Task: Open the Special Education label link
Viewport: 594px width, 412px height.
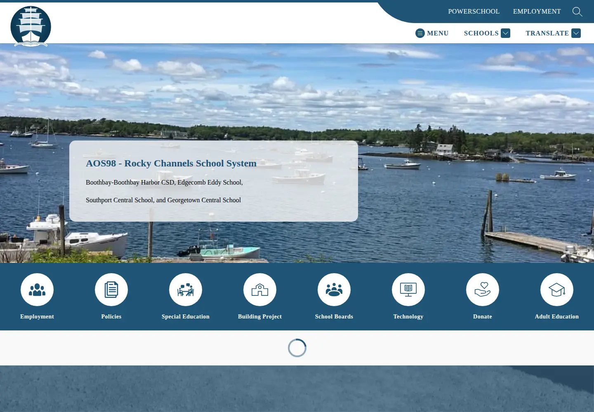Action: [186, 316]
